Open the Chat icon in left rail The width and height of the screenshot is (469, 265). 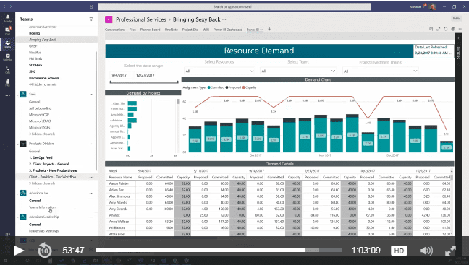(x=7, y=31)
